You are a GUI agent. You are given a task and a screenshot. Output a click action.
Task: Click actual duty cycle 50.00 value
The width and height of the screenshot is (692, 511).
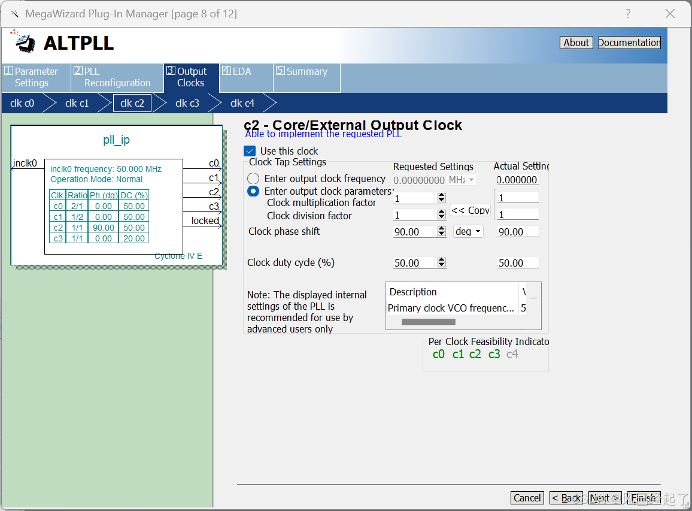(518, 263)
